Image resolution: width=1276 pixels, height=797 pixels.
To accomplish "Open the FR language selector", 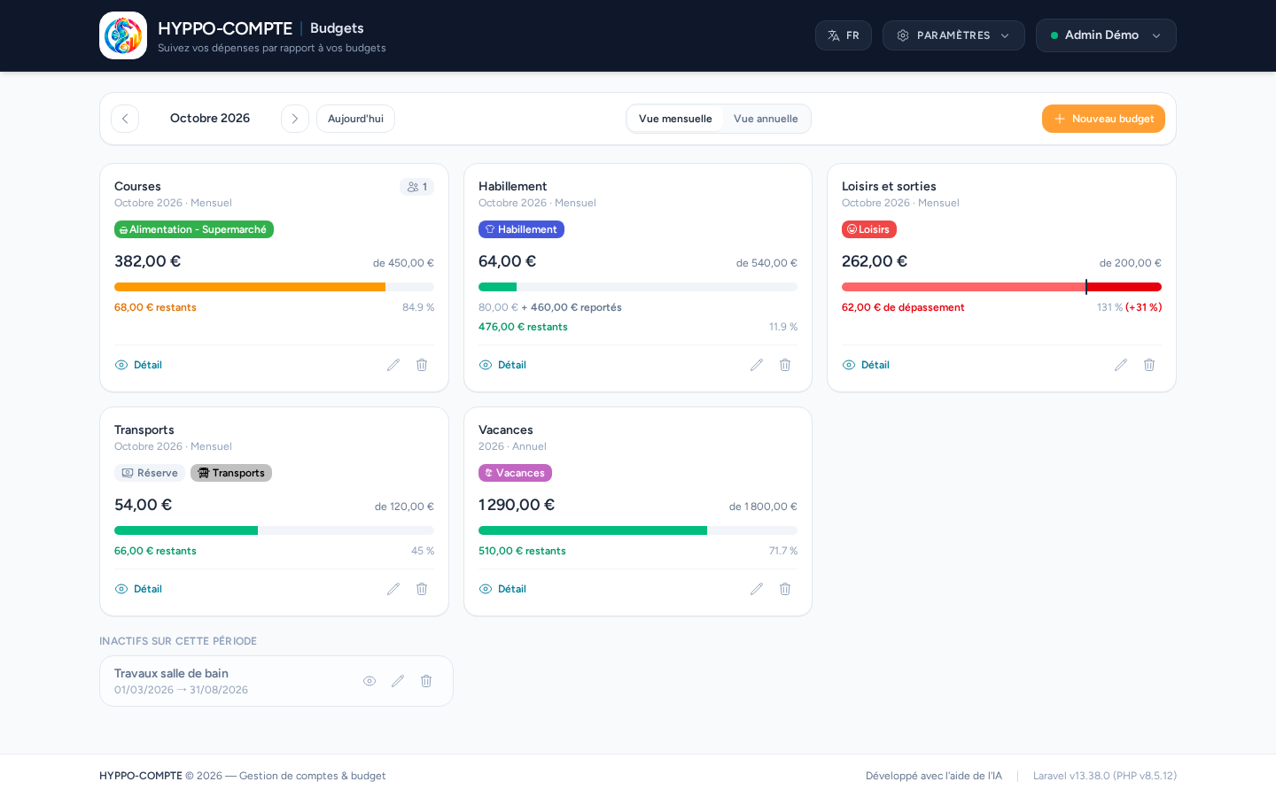I will point(844,35).
